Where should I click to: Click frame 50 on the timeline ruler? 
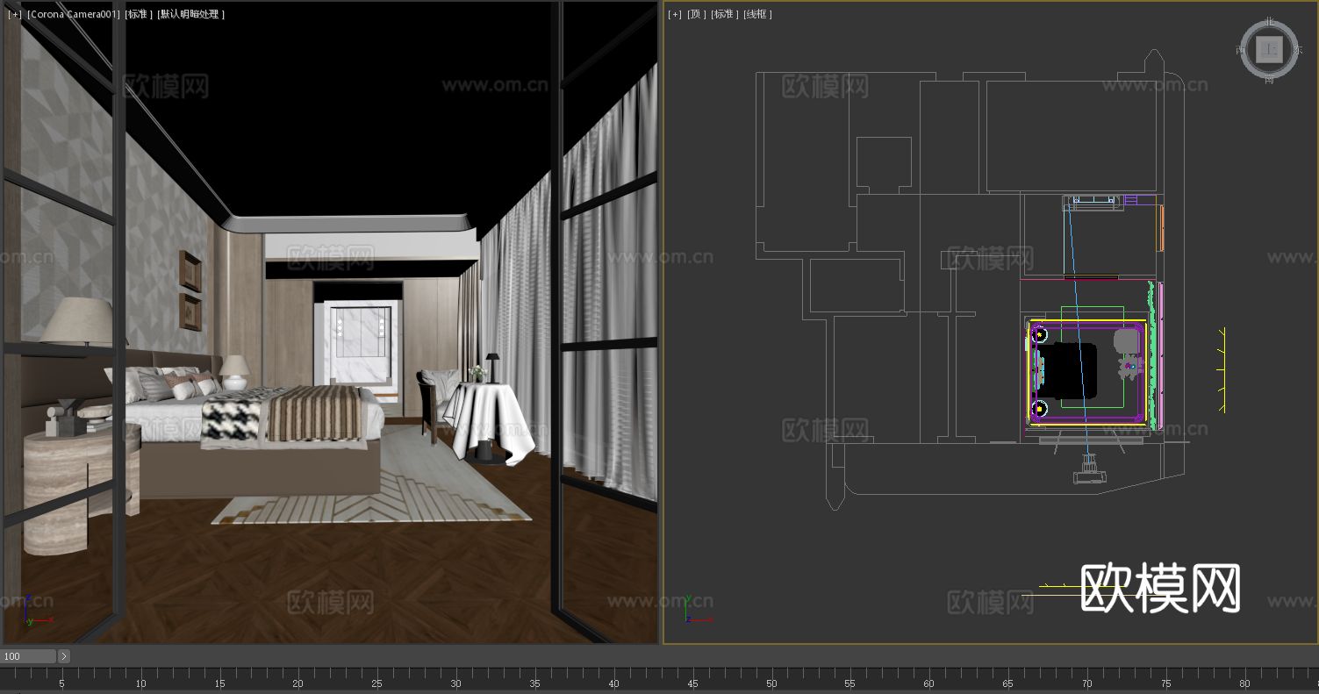(771, 683)
